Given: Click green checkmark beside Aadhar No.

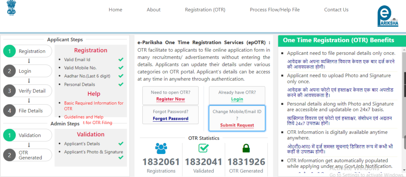Looking at the screenshot, I should click(121, 76).
